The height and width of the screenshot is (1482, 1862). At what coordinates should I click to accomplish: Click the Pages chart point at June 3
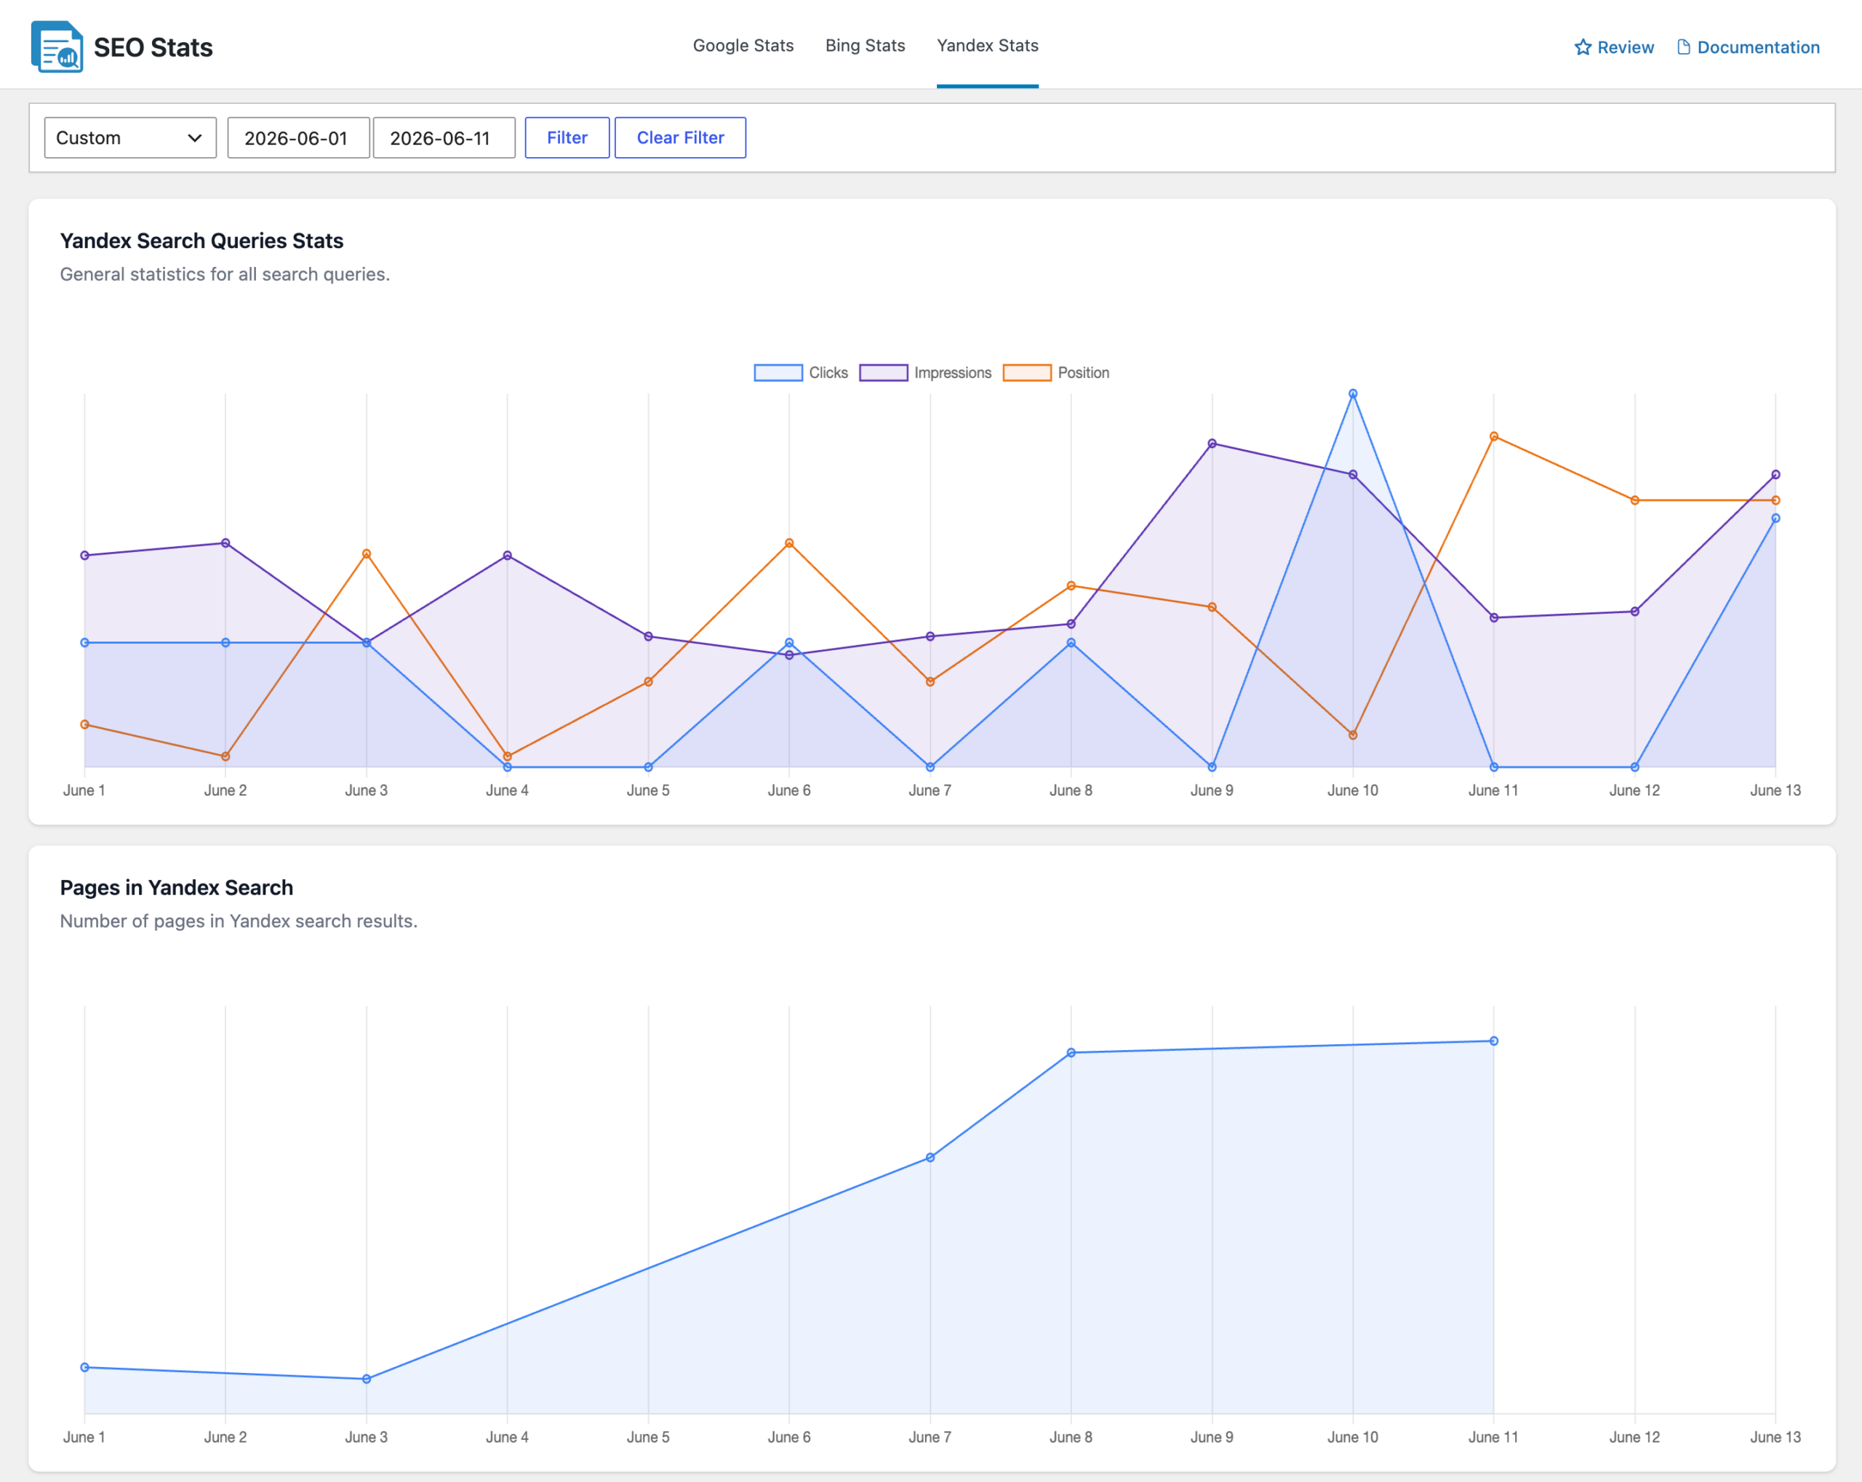tap(366, 1379)
